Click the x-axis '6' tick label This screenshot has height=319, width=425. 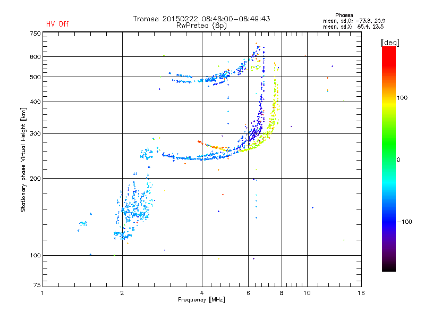pos(248,293)
